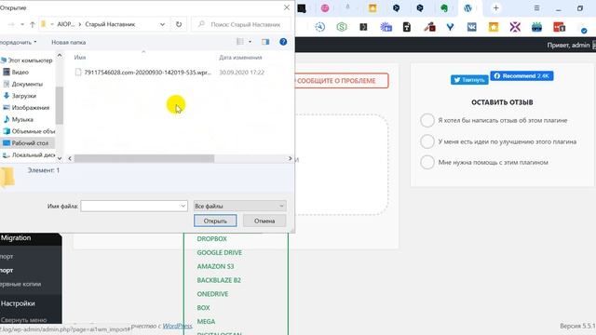Open the file dialog help icon

tap(283, 42)
